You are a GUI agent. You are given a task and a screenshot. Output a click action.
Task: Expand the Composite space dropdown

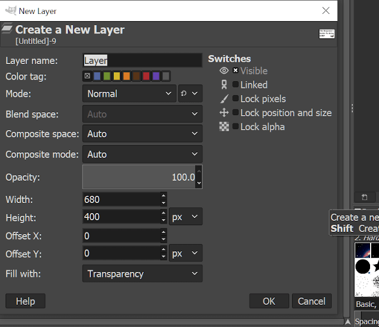(x=142, y=134)
